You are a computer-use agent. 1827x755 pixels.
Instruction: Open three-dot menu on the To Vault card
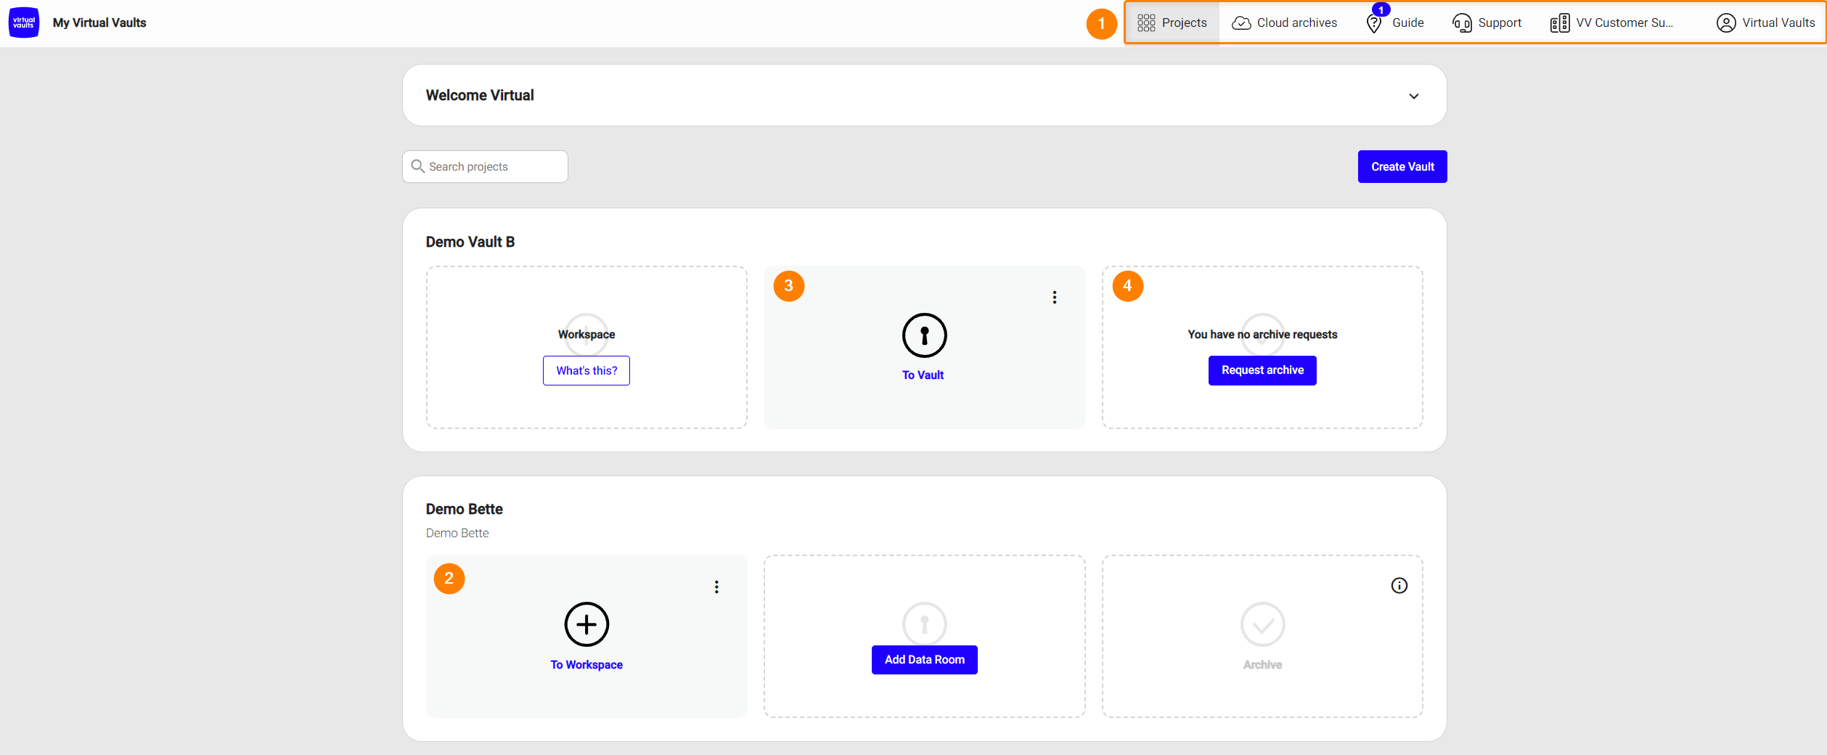(1054, 298)
